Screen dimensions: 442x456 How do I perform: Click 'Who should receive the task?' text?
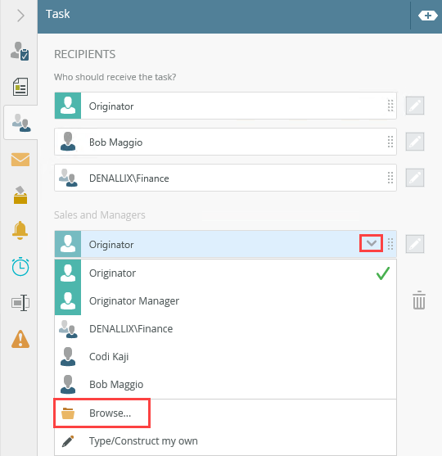115,77
